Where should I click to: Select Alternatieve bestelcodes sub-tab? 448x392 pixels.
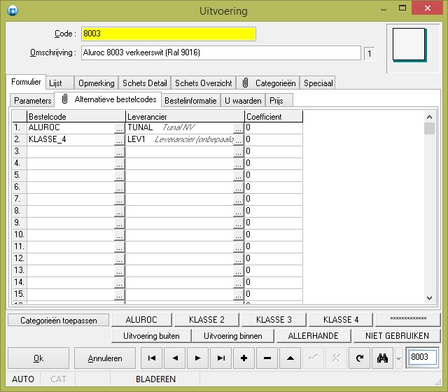[x=108, y=99]
